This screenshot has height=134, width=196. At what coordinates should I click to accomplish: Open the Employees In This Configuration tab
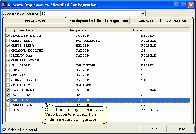tap(162, 20)
